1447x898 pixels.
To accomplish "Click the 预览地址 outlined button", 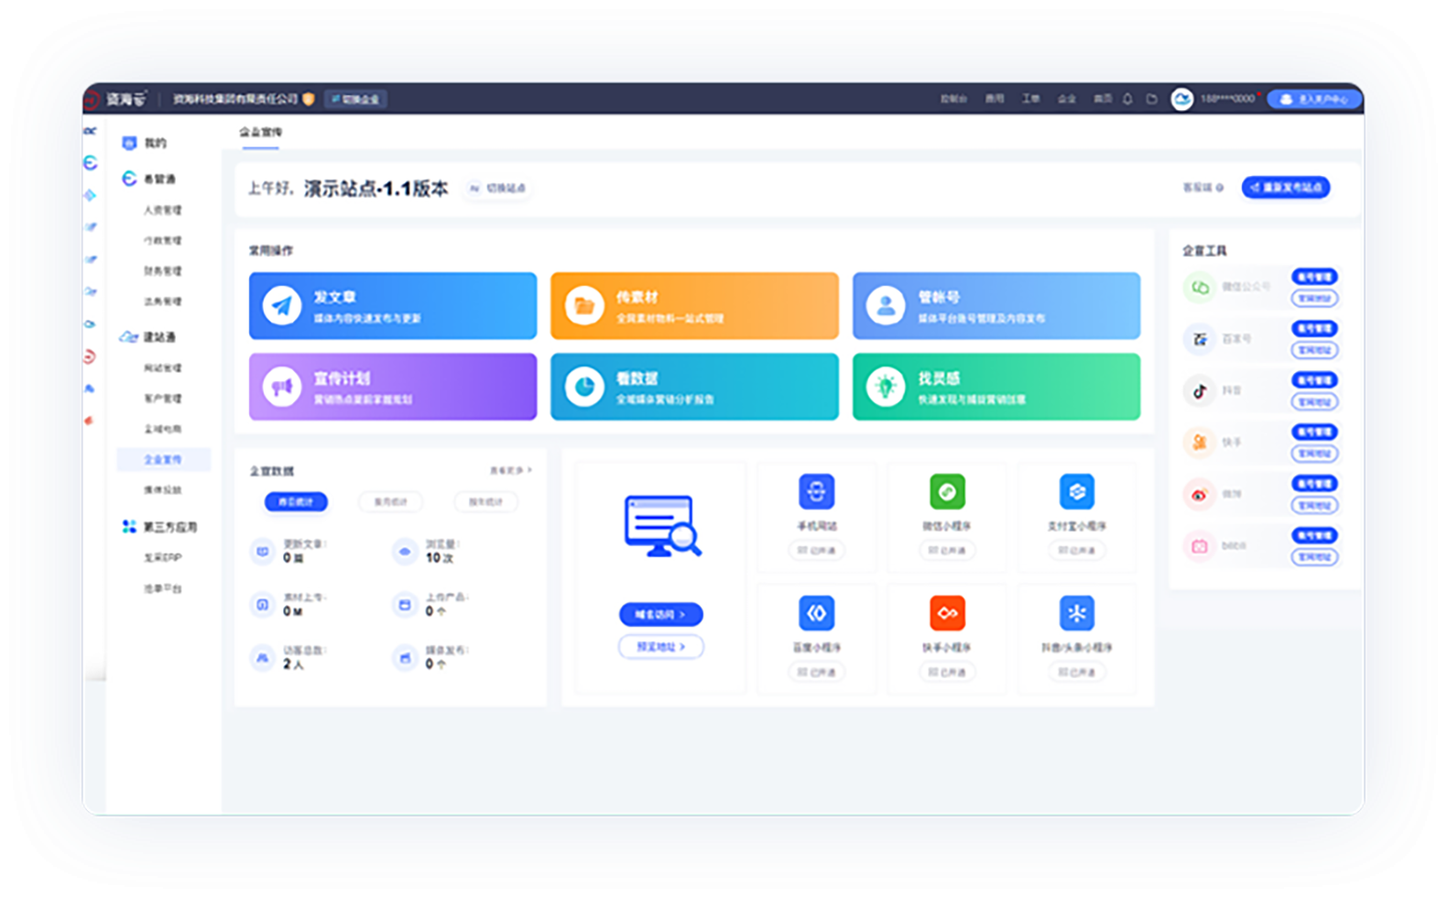I will pos(661,647).
